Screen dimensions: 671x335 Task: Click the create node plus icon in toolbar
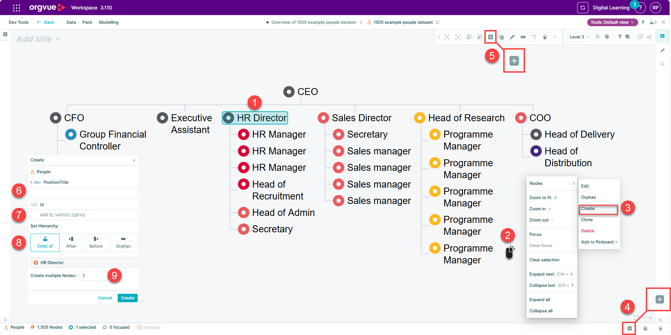coord(490,37)
